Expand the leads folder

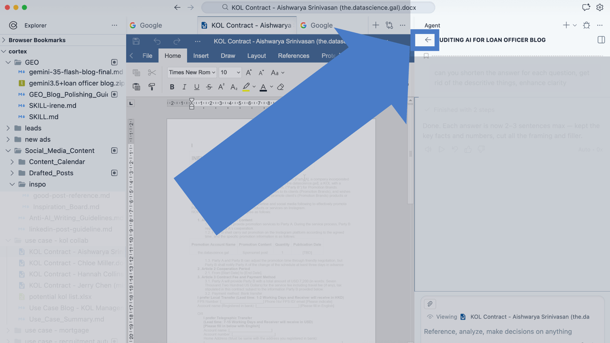tap(8, 128)
